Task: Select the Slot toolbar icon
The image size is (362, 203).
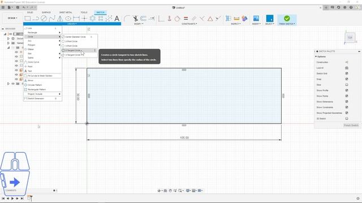Action: pyautogui.click(x=76, y=19)
